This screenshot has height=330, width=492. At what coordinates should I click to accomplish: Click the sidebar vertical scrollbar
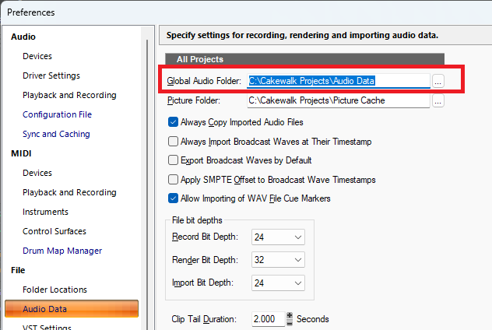pos(146,156)
